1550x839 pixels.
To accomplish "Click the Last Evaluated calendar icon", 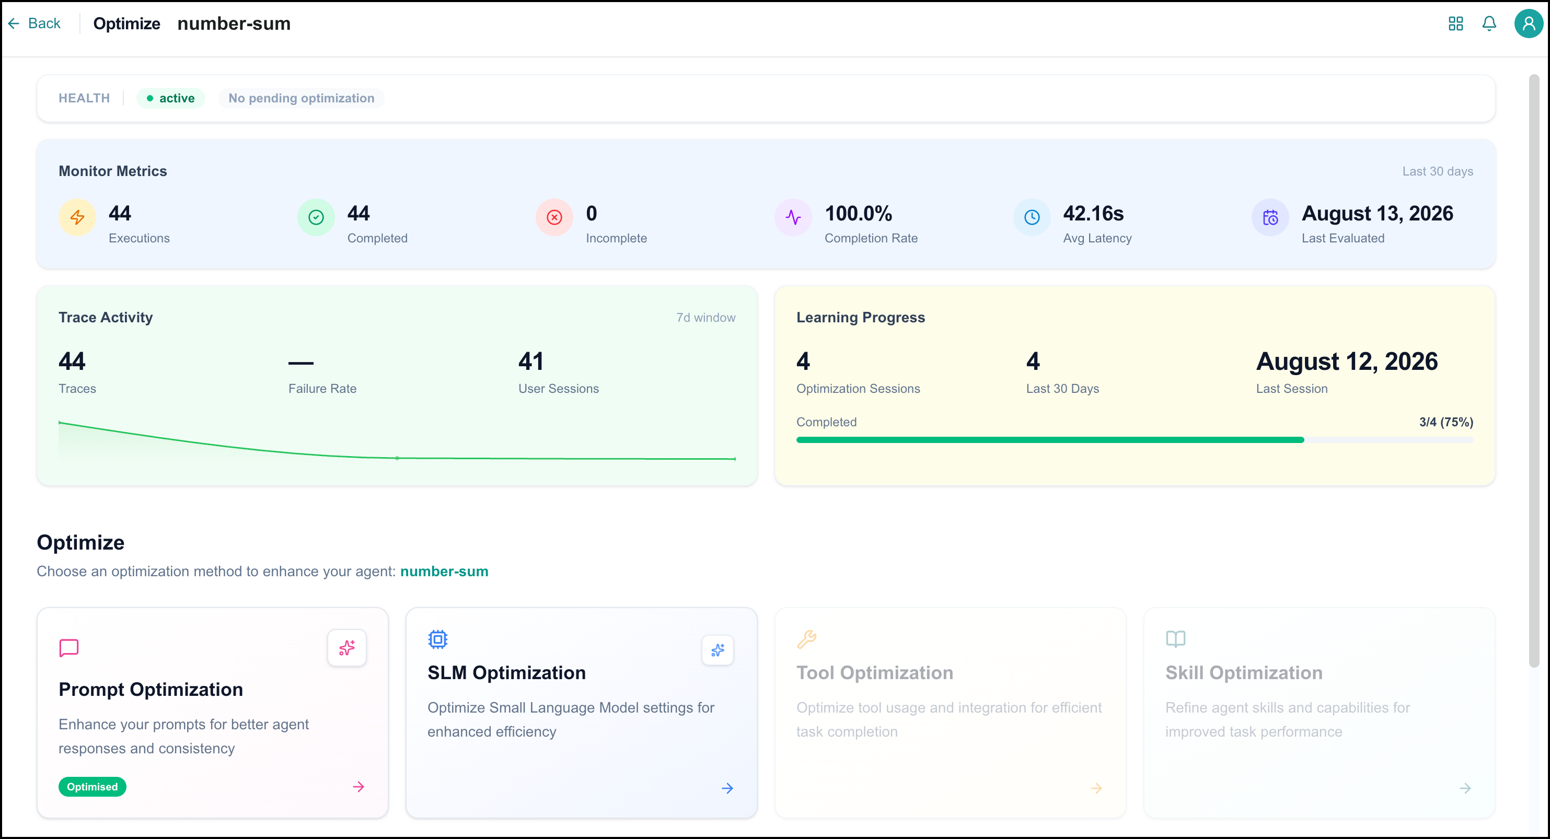I will 1270,217.
